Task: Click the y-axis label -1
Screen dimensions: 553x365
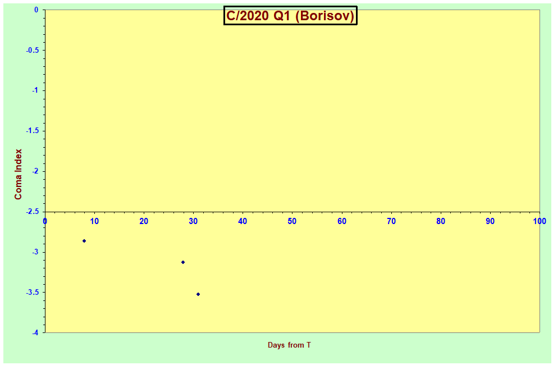Action: click(x=35, y=90)
